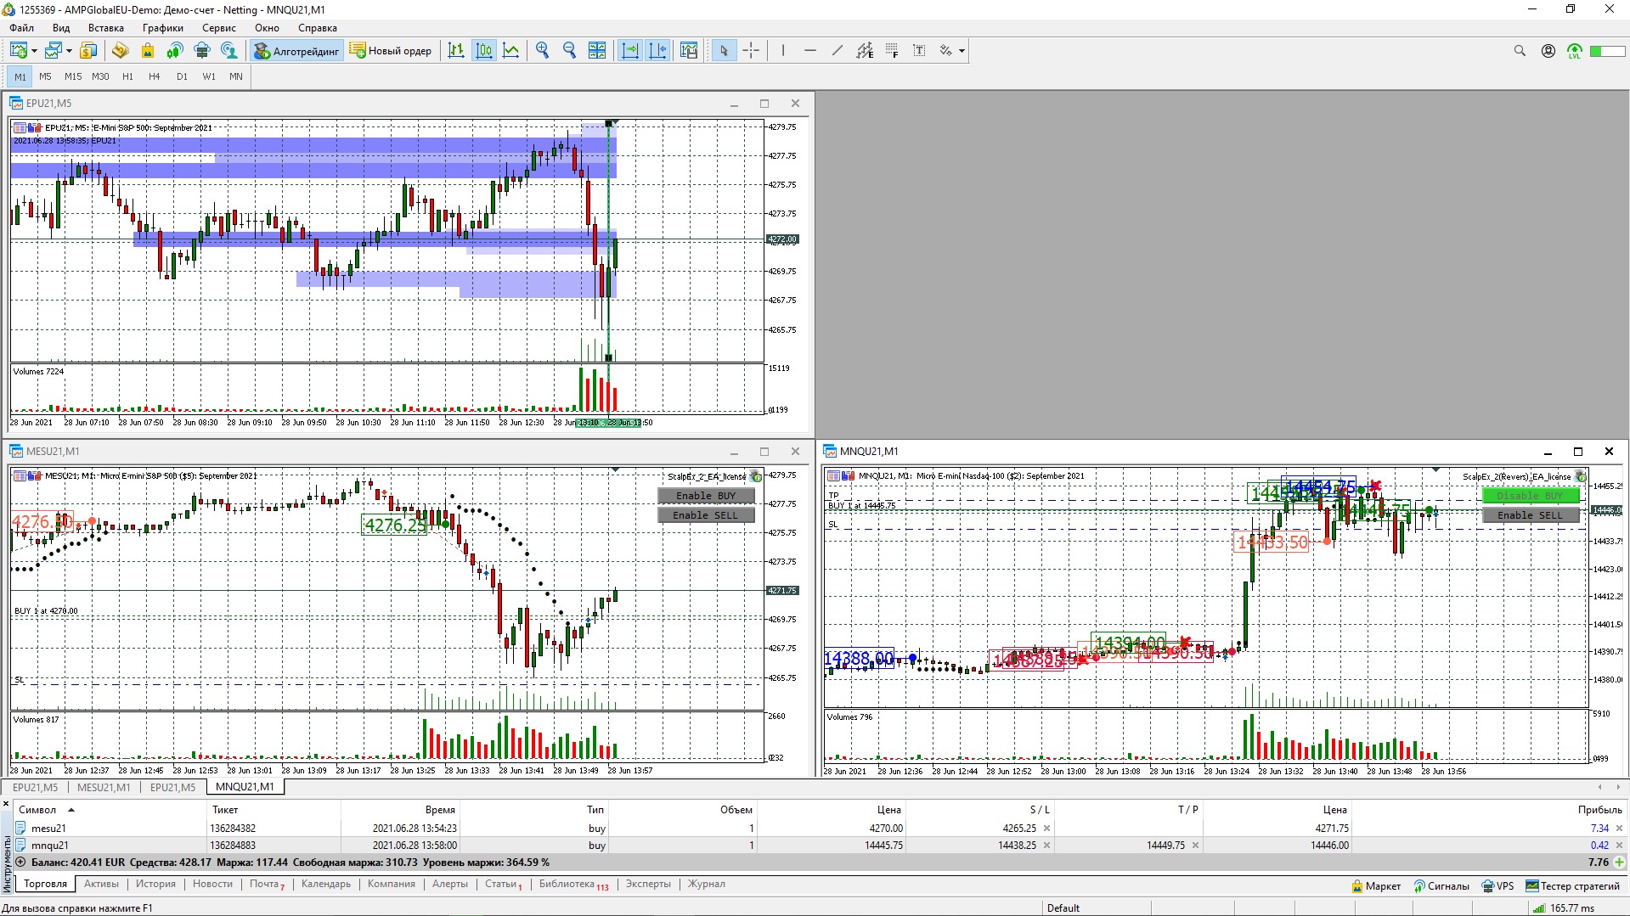Expand the profiles dropdown arrow
1630x916 pixels.
[69, 51]
